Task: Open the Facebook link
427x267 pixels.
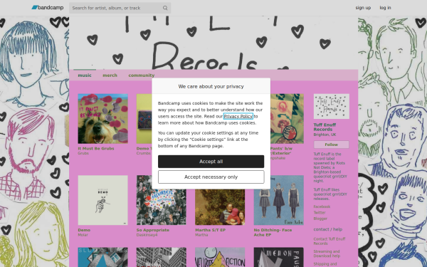Action: tap(322, 206)
